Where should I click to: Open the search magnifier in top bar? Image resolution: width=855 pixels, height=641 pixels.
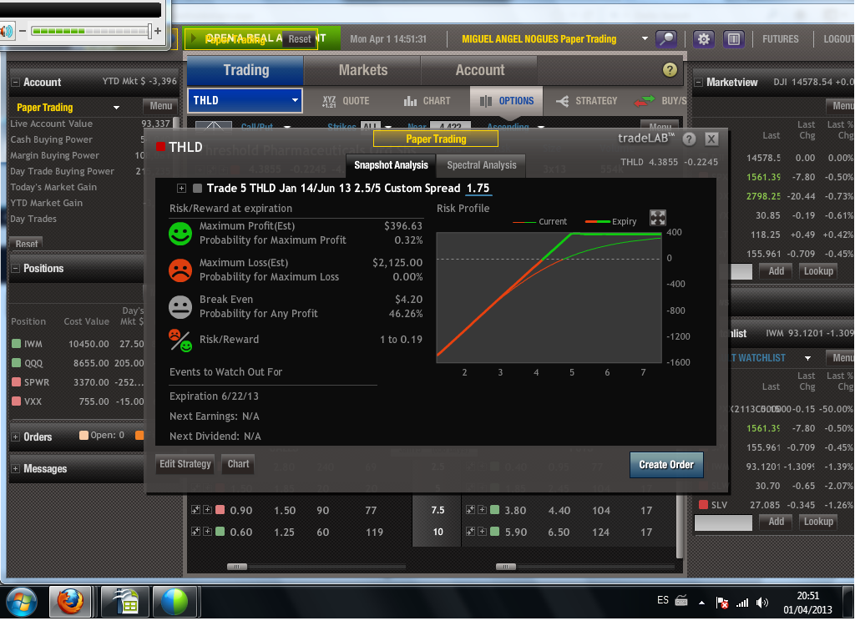tap(665, 38)
